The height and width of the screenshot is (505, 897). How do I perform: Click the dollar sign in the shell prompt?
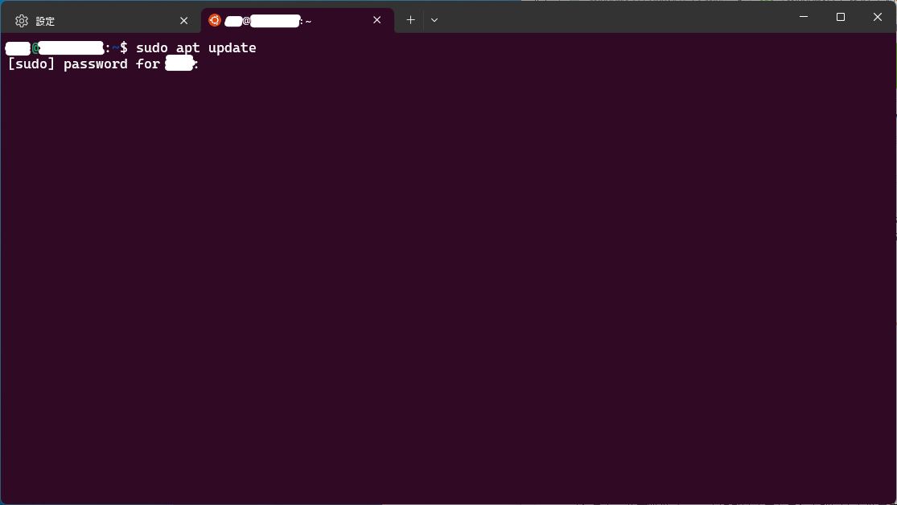(x=125, y=48)
